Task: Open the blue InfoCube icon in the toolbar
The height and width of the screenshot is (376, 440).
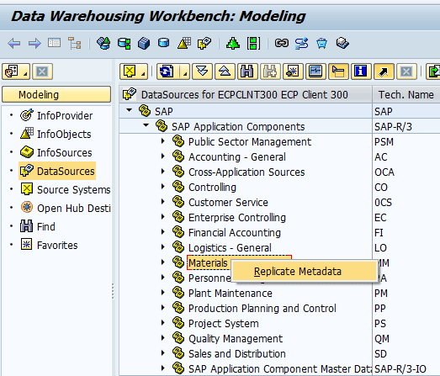Action: coord(144,44)
